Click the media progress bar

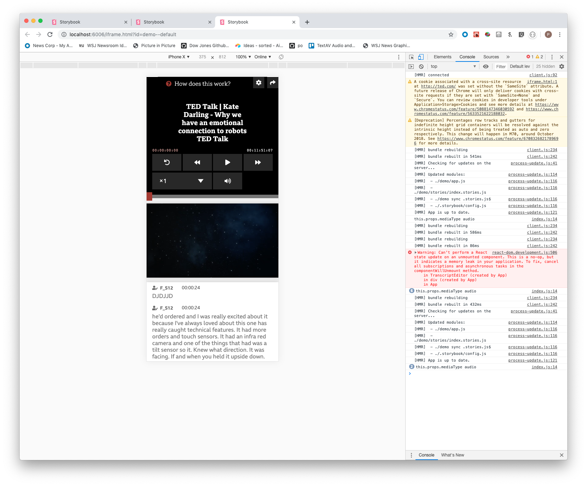point(212,196)
